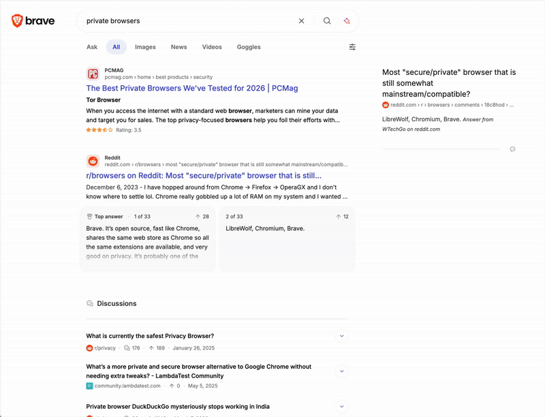The height and width of the screenshot is (417, 545).
Task: Click the pcmag.com breadcrumb URL
Action: [159, 77]
